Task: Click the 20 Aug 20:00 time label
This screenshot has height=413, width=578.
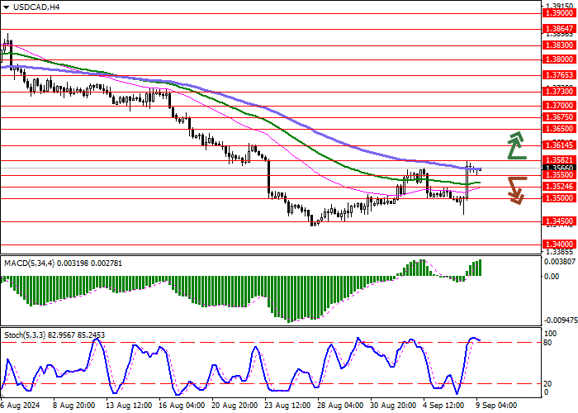Action: click(236, 405)
